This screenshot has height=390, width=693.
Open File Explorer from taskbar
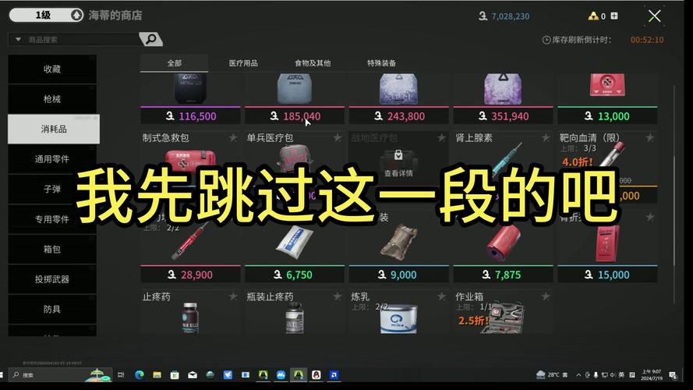(157, 374)
